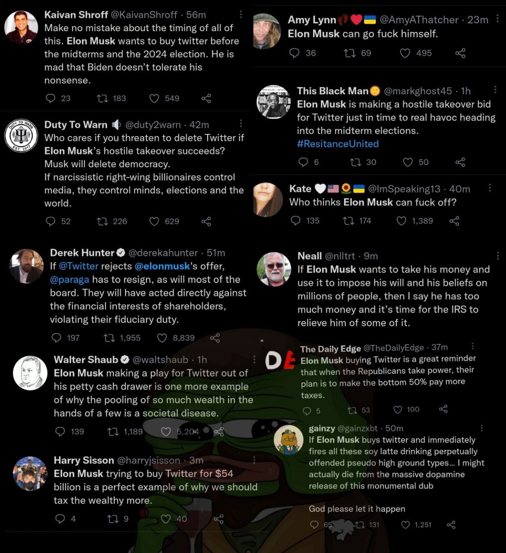Share This Black Man's tweet
506x553 pixels.
click(x=460, y=162)
